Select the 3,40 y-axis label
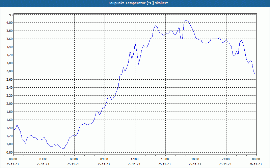Viewport: 270px width, 168px height. (9, 47)
